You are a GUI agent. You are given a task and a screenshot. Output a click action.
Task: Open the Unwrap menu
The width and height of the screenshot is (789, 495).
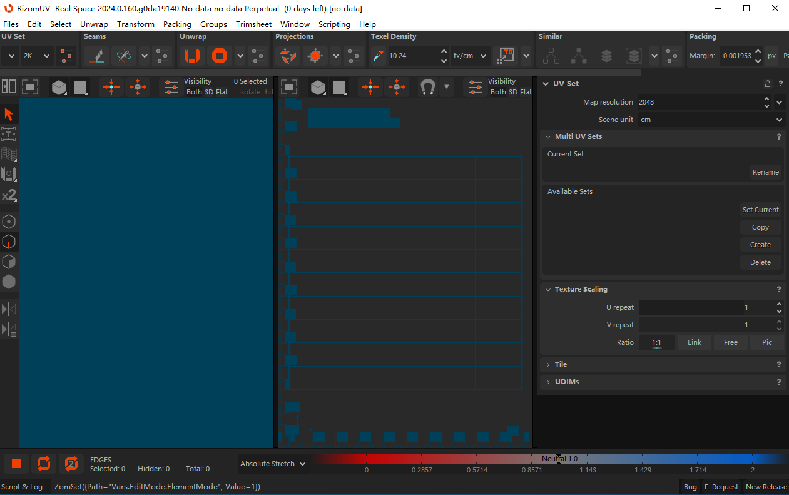coord(94,24)
